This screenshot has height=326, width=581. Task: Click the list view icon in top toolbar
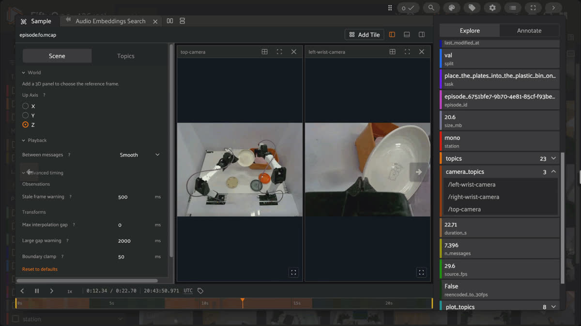(x=513, y=8)
